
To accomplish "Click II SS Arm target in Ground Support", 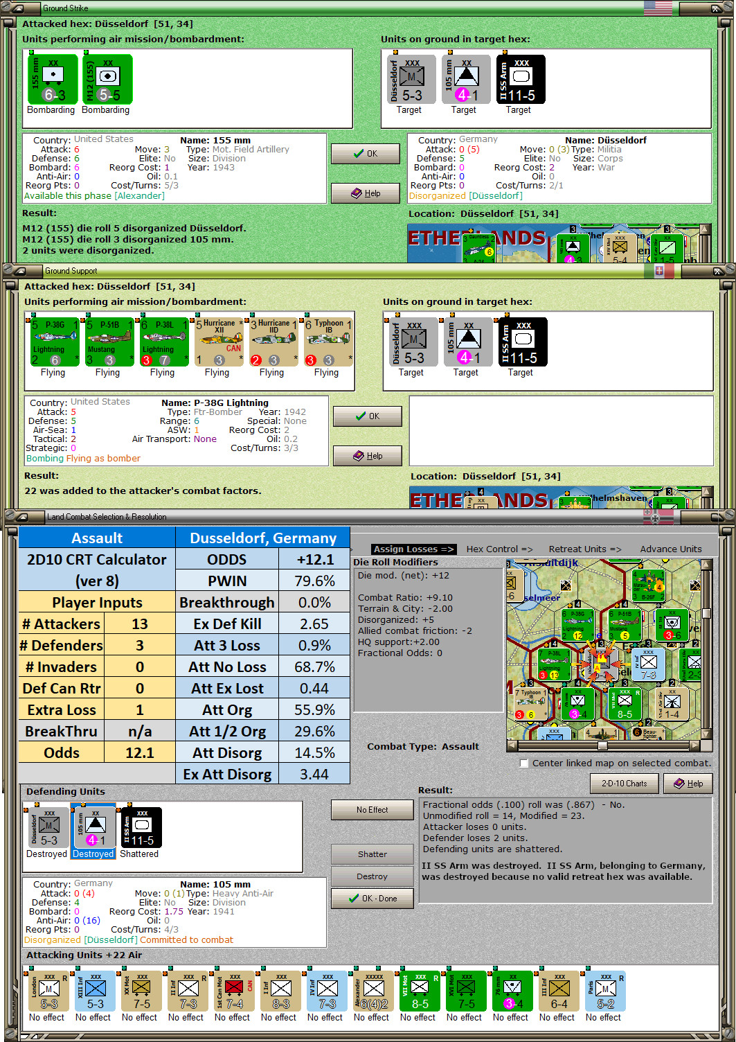I will (x=523, y=342).
